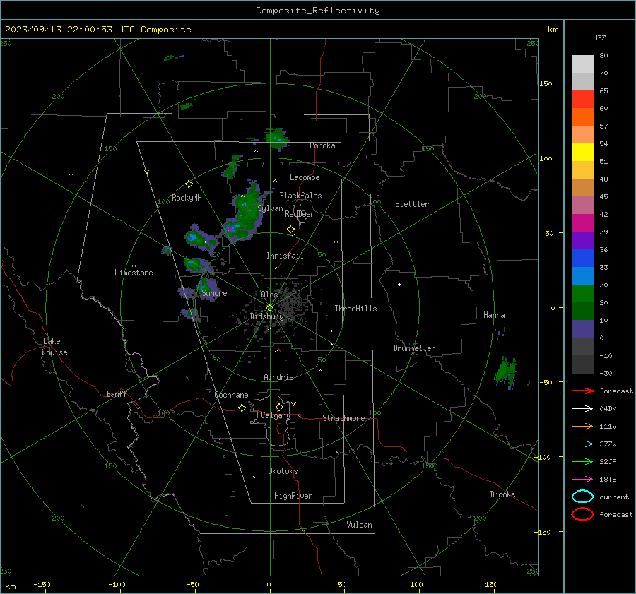This screenshot has width=636, height=594.
Task: Click the Lake Louise label
Action: [x=54, y=347]
